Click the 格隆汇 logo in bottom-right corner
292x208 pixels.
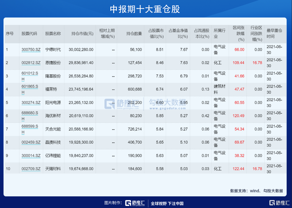pyautogui.click(x=280, y=203)
